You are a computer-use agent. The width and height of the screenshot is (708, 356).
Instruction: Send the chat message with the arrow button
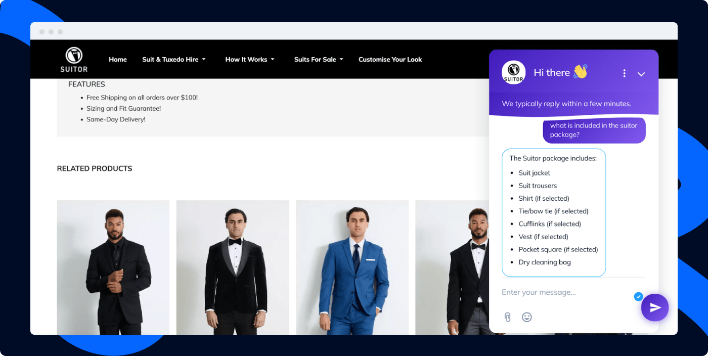coord(655,307)
